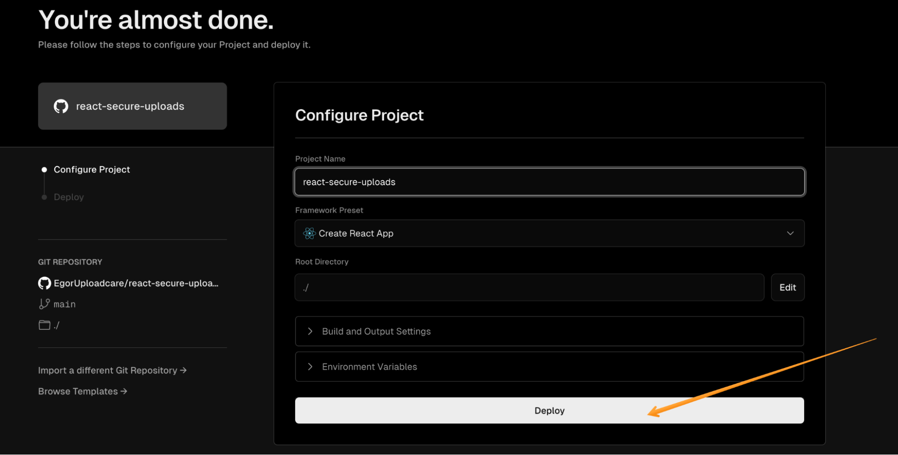The height and width of the screenshot is (455, 898).
Task: Select the Deploy step in the sidebar
Action: (68, 197)
